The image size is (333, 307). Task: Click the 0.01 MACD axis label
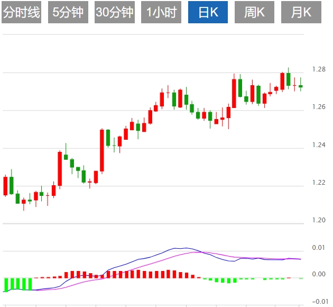point(319,248)
